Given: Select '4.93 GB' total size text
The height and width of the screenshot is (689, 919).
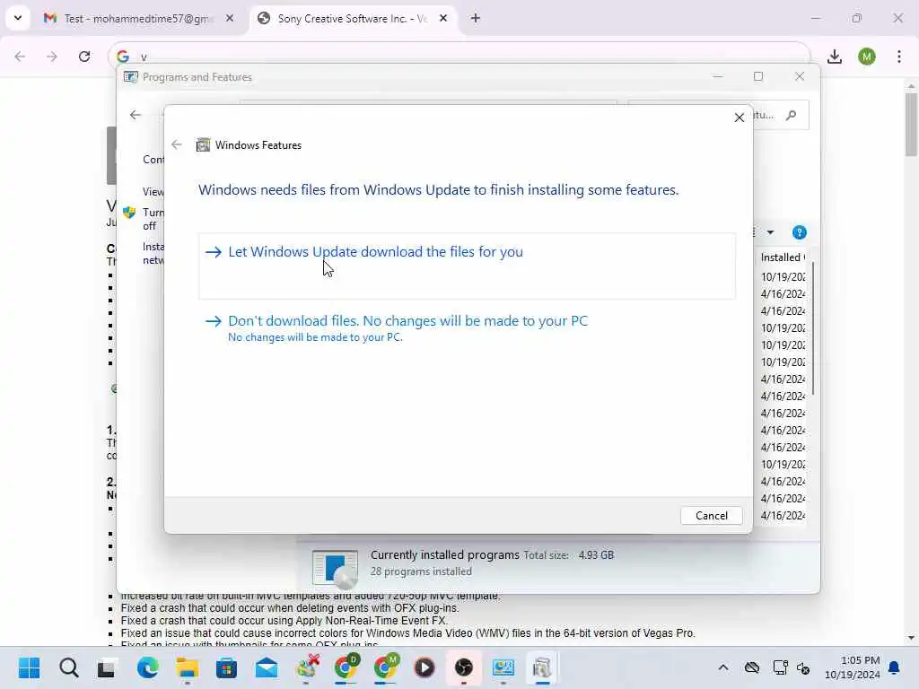Looking at the screenshot, I should click(x=596, y=554).
